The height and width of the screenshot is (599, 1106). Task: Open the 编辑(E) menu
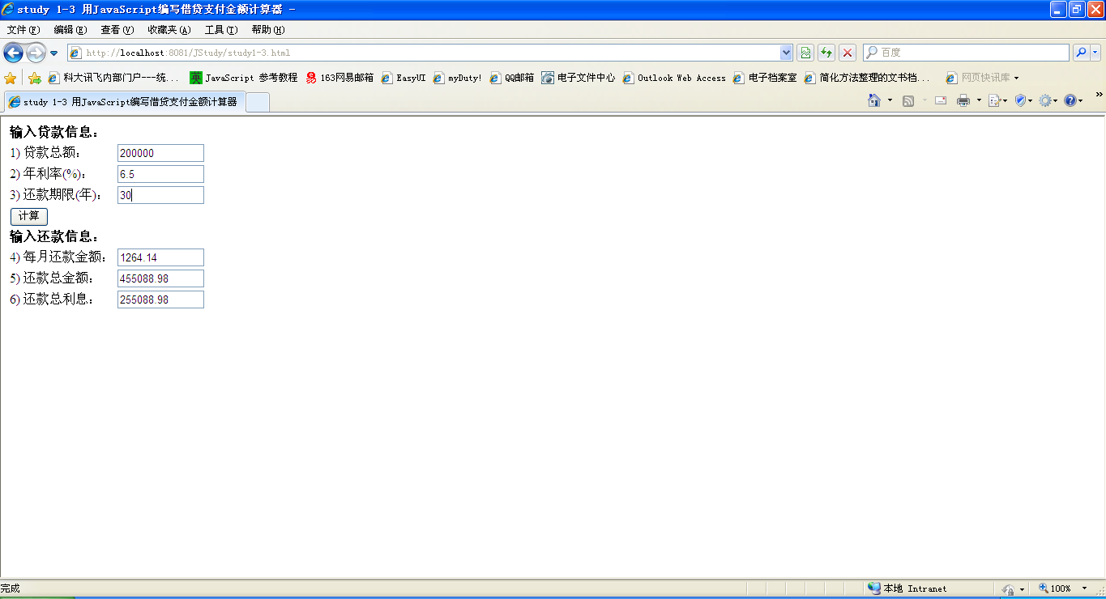pyautogui.click(x=70, y=30)
